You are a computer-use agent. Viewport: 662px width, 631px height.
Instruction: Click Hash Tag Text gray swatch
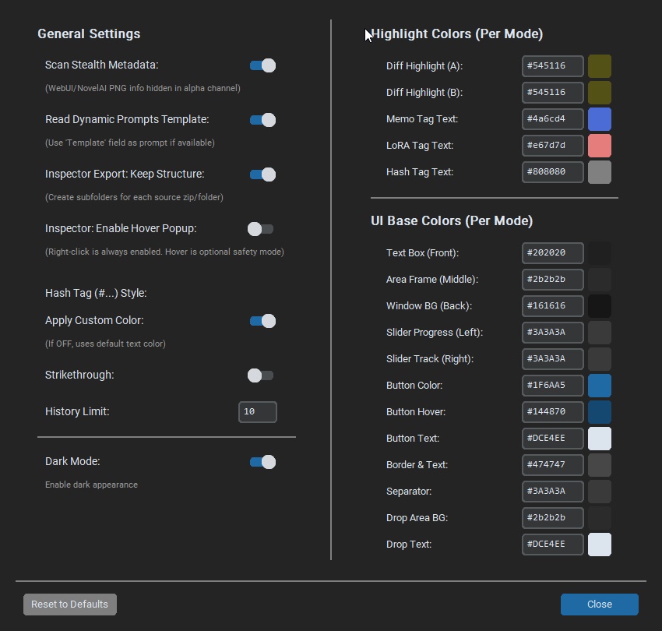coord(599,172)
